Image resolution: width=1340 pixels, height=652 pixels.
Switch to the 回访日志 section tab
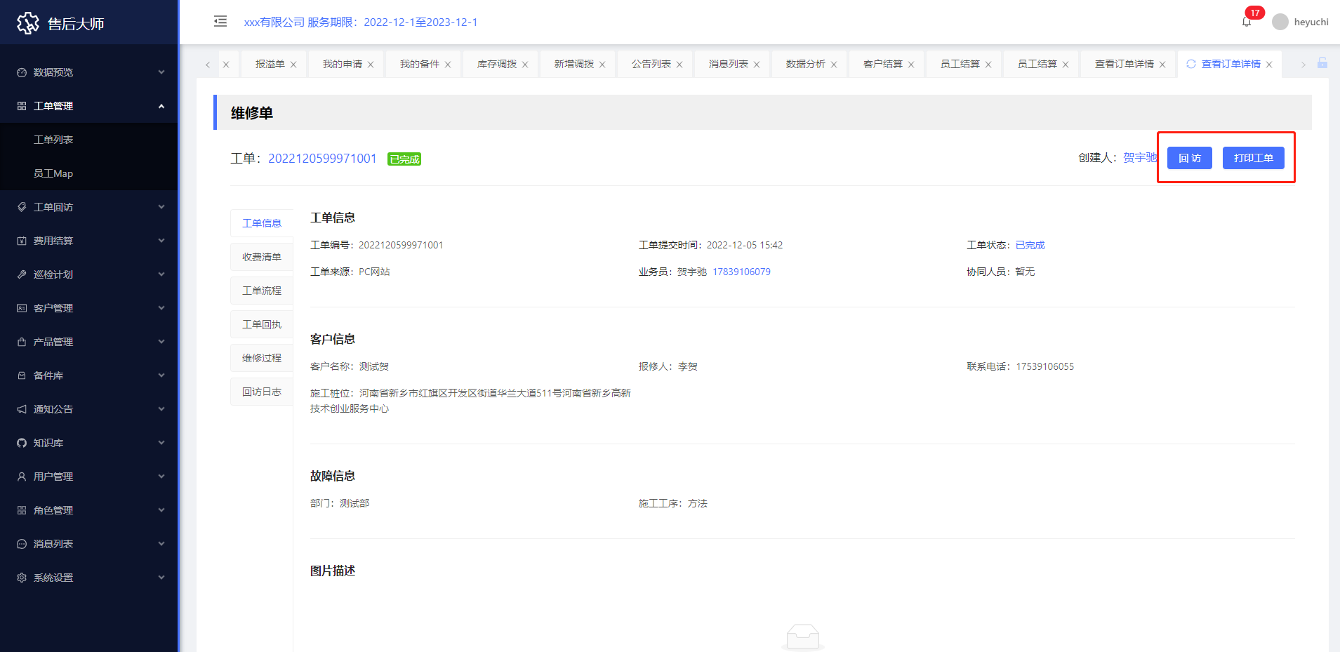[x=261, y=392]
